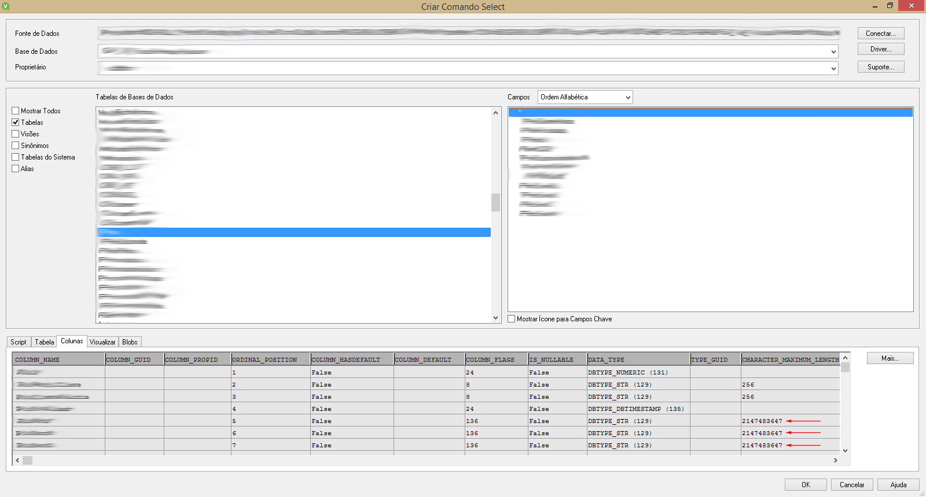926x497 pixels.
Task: Click the COLUMN_PROPID column header
Action: (197, 359)
